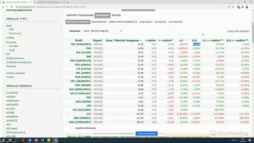Open the Chrome three-dot menu
254x143 pixels.
(251, 7)
